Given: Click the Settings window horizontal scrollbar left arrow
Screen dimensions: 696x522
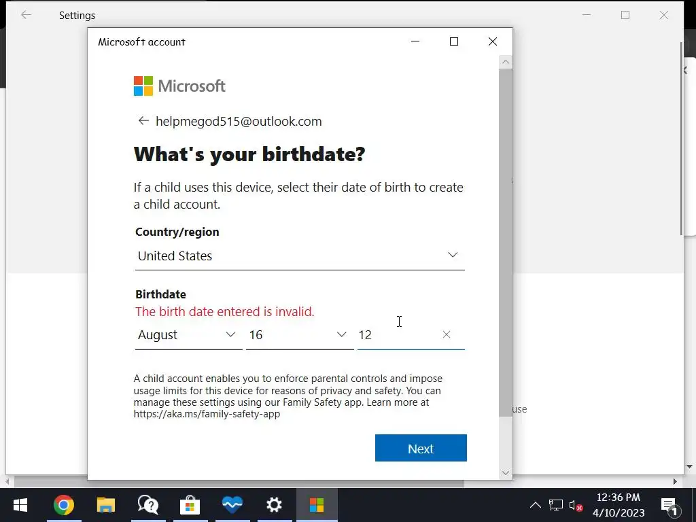Looking at the screenshot, I should click(x=7, y=481).
